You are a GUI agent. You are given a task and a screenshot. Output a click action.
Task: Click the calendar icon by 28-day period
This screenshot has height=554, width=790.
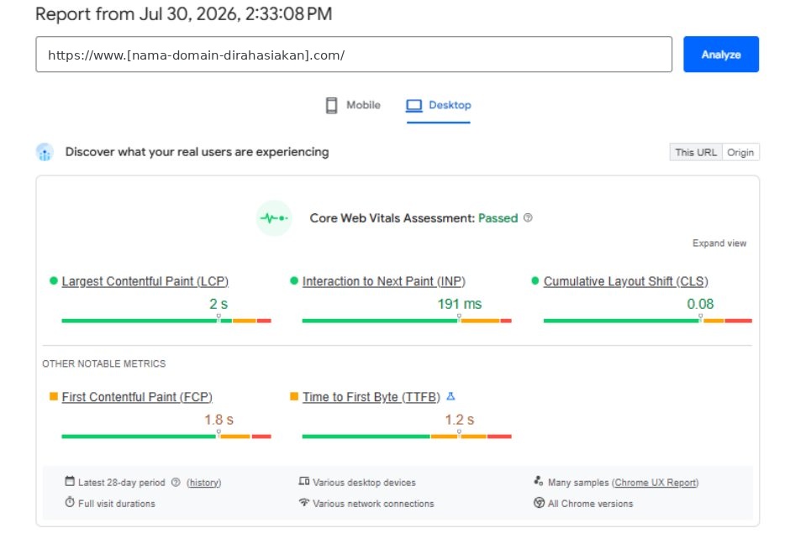click(x=70, y=482)
